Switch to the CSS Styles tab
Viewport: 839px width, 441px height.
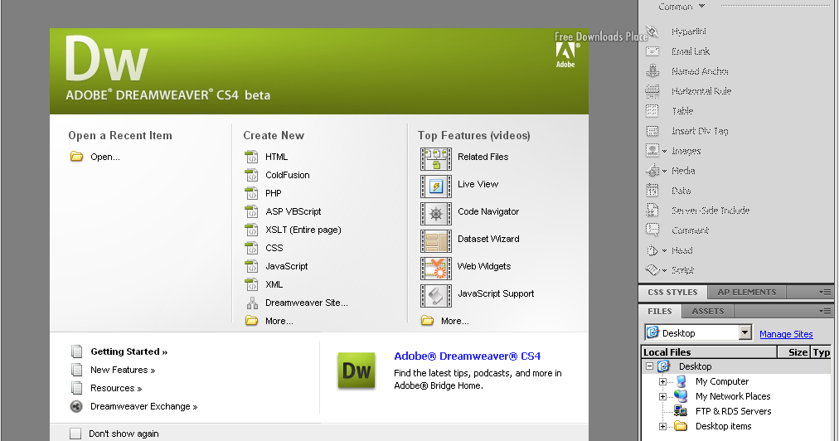click(x=672, y=293)
